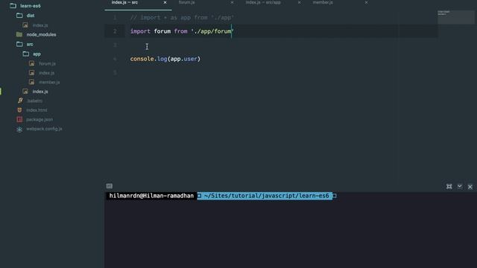The width and height of the screenshot is (477, 268).
Task: Click line number 2 in gutter
Action: click(115, 31)
